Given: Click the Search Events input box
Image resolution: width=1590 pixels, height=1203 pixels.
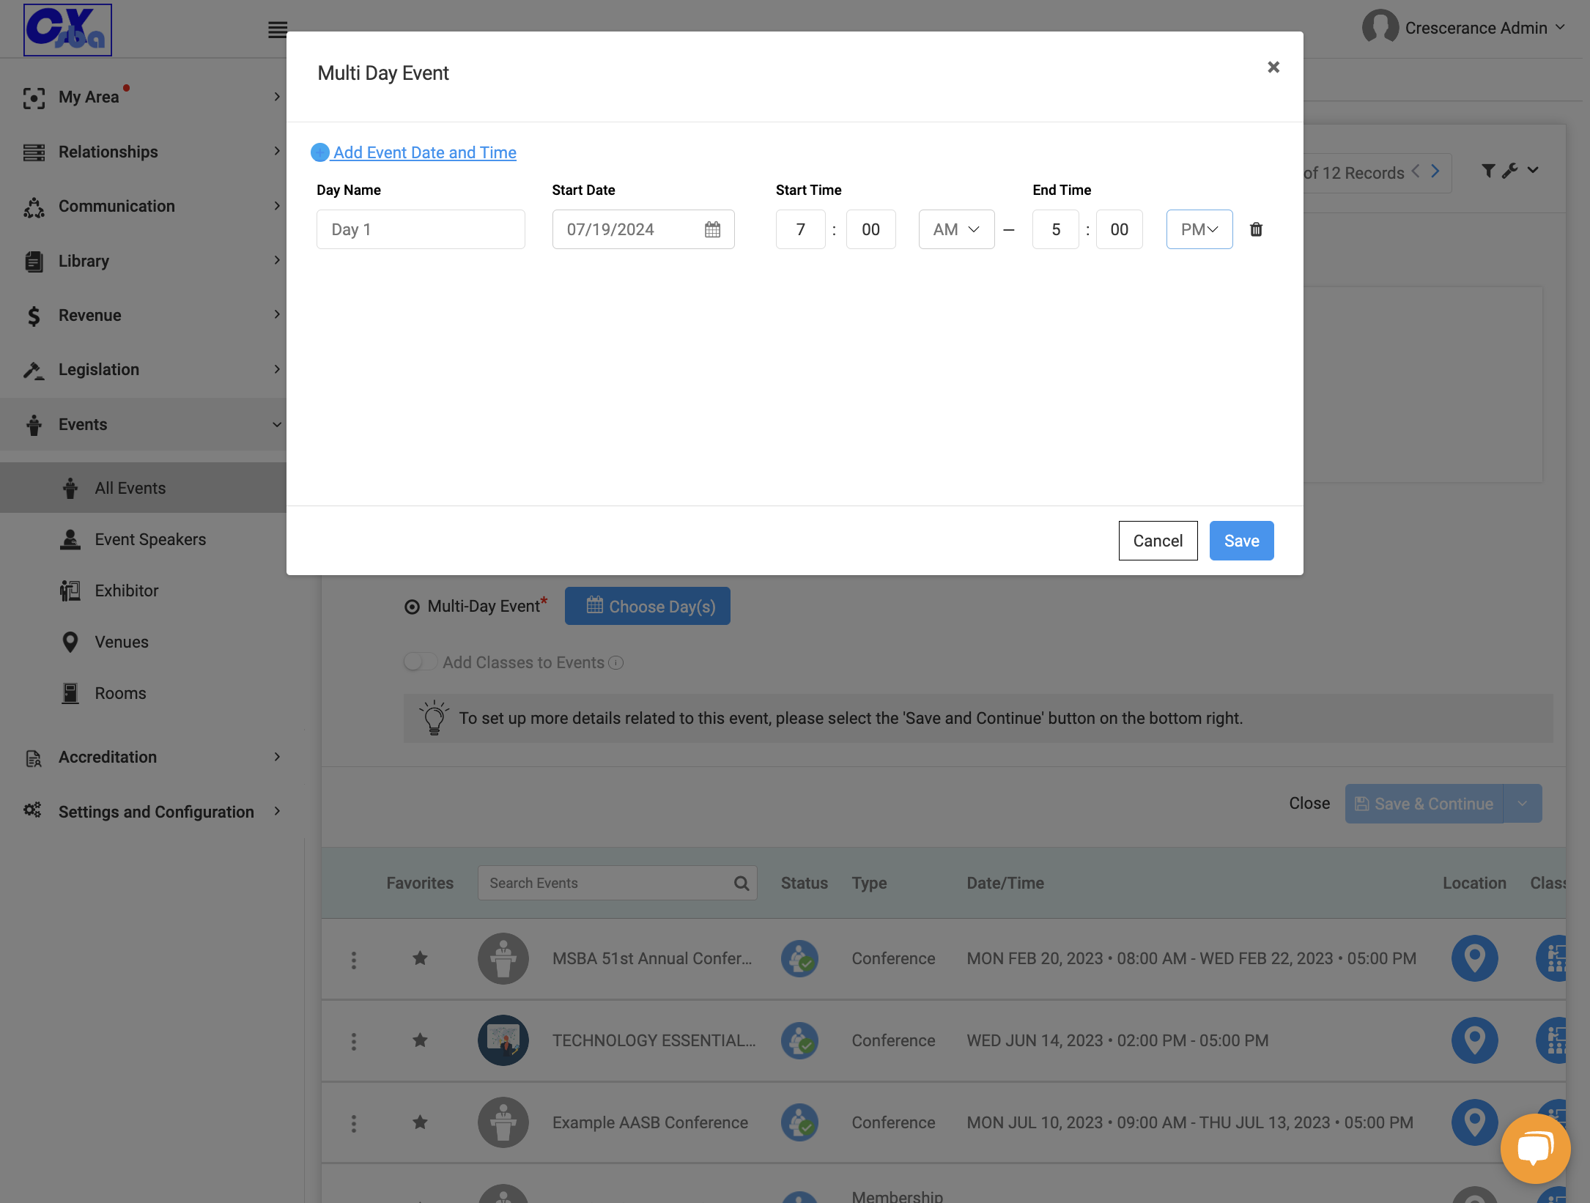Looking at the screenshot, I should 617,883.
